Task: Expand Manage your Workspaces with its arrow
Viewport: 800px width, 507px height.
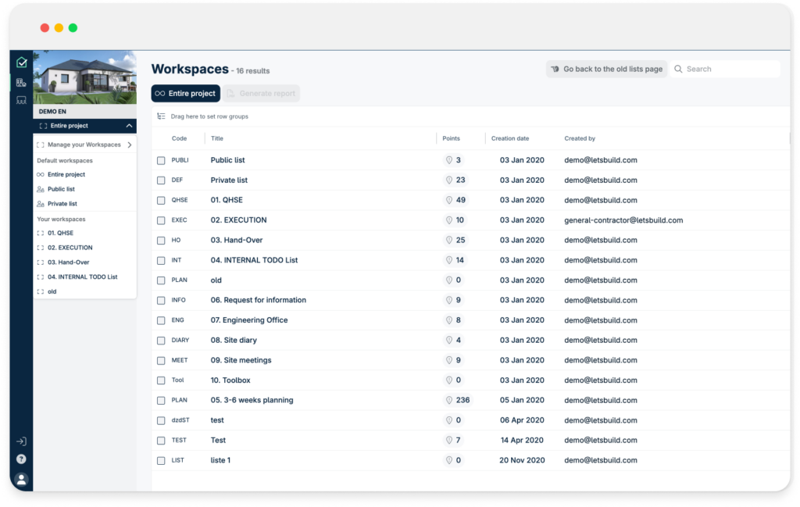Action: pyautogui.click(x=131, y=145)
